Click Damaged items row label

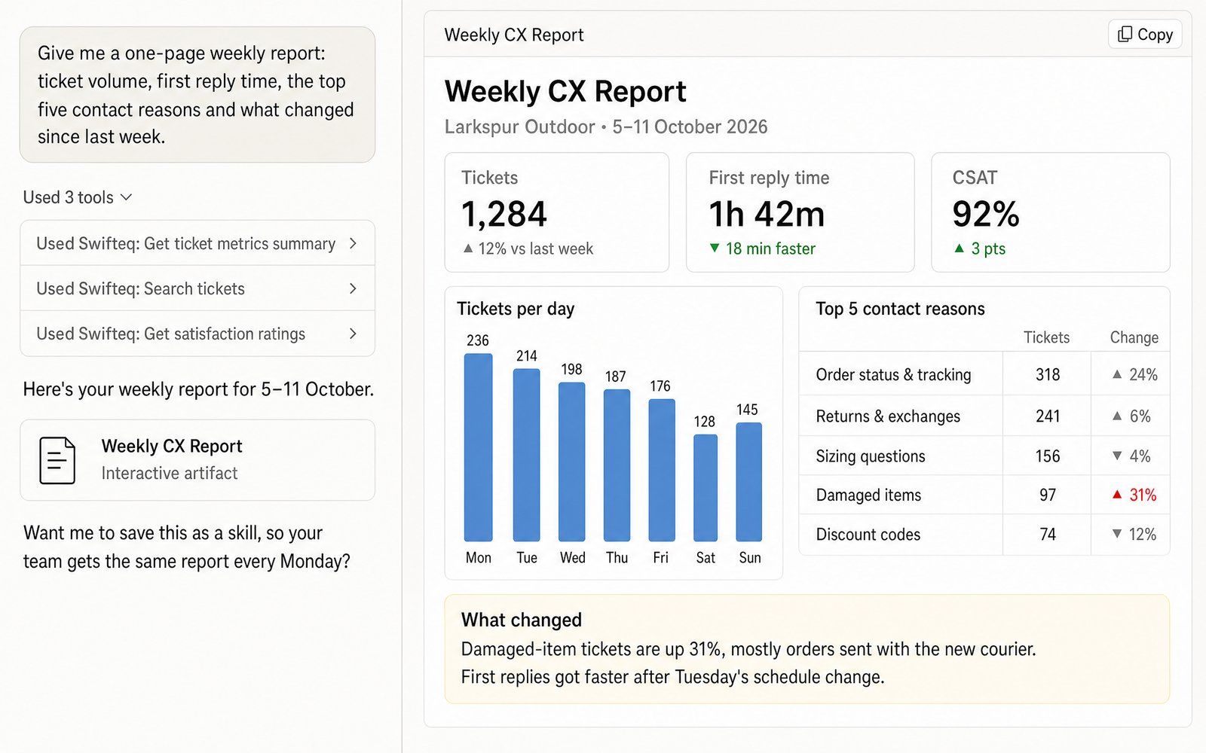868,495
